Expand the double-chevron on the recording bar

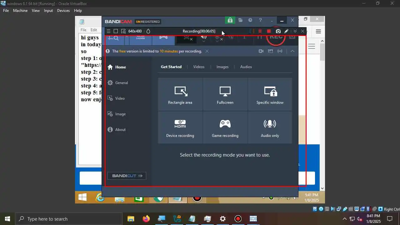[295, 31]
